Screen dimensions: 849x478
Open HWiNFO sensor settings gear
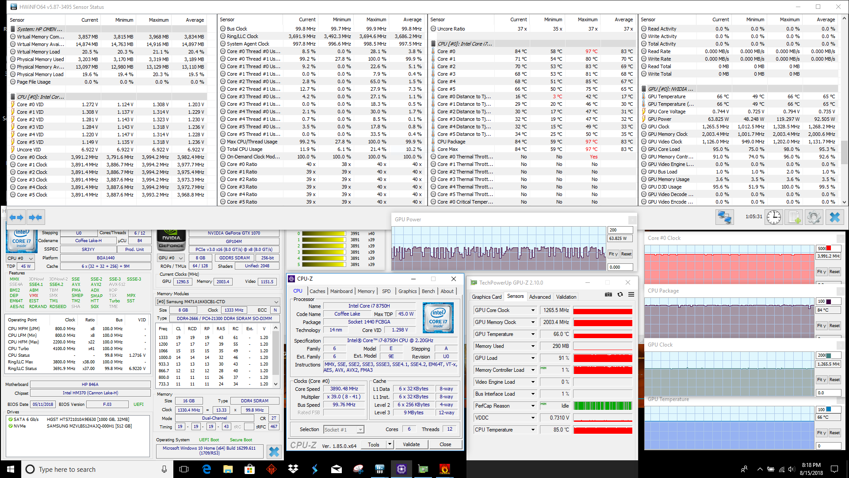click(x=814, y=217)
